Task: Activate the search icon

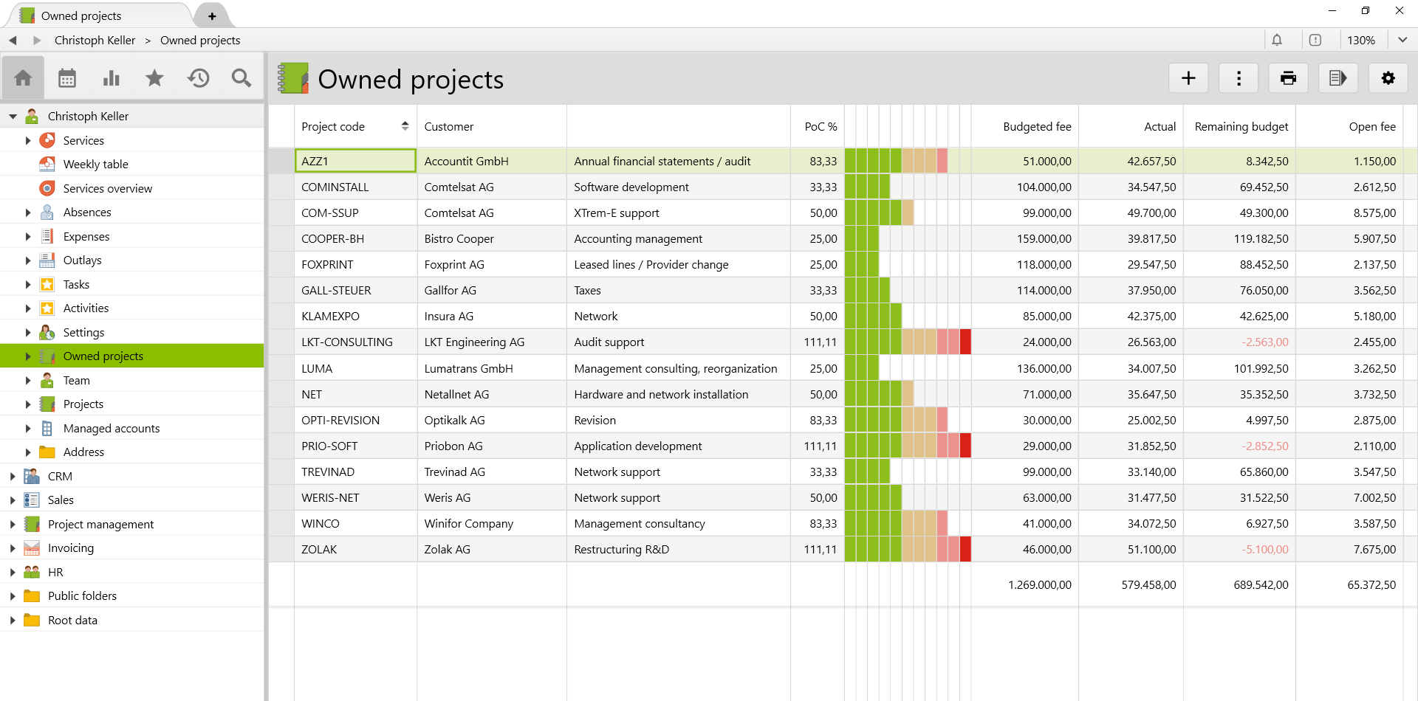Action: [x=241, y=77]
